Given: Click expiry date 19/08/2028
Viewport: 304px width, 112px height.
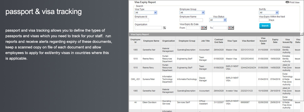Looking at the screenshot, I should pyautogui.click(x=275, y=58).
